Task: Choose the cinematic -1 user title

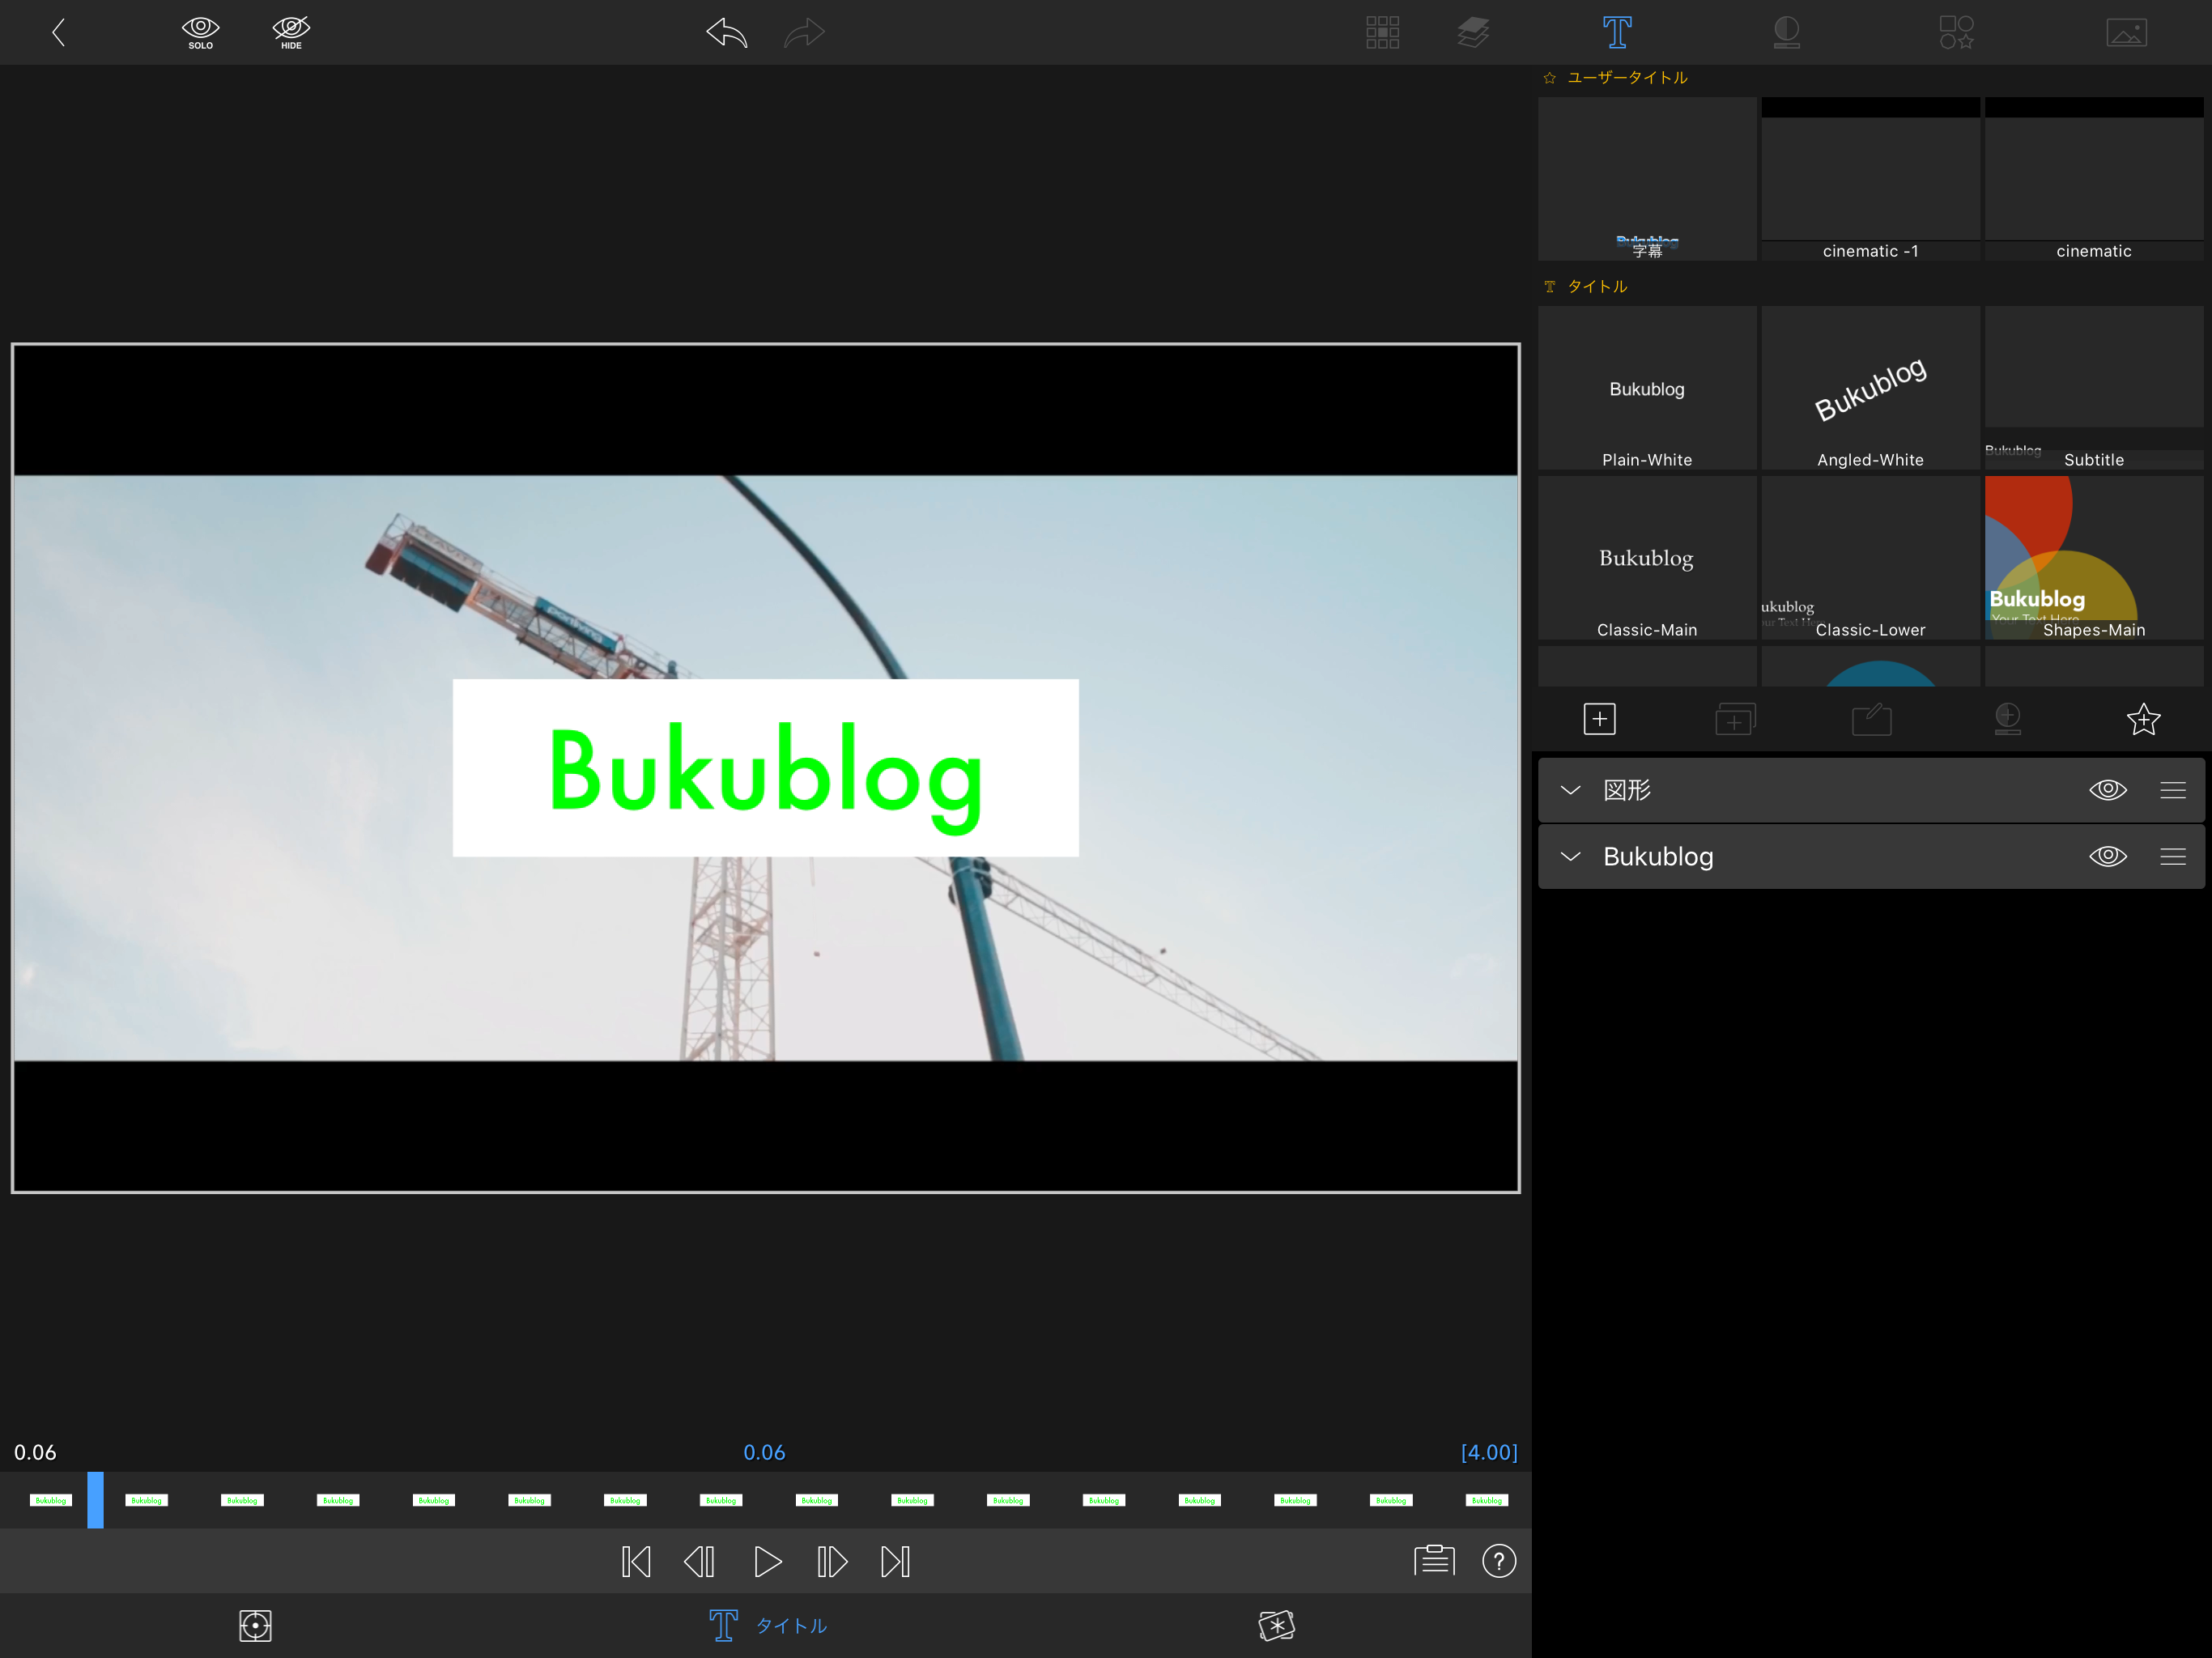Action: [x=1870, y=179]
